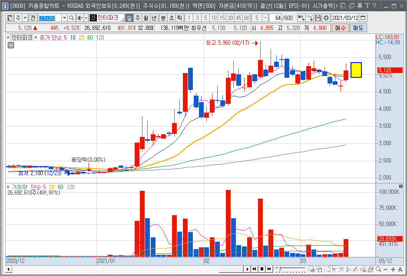The image size is (407, 276).
Task: Select monthly 월 chart period
Action: [146, 18]
